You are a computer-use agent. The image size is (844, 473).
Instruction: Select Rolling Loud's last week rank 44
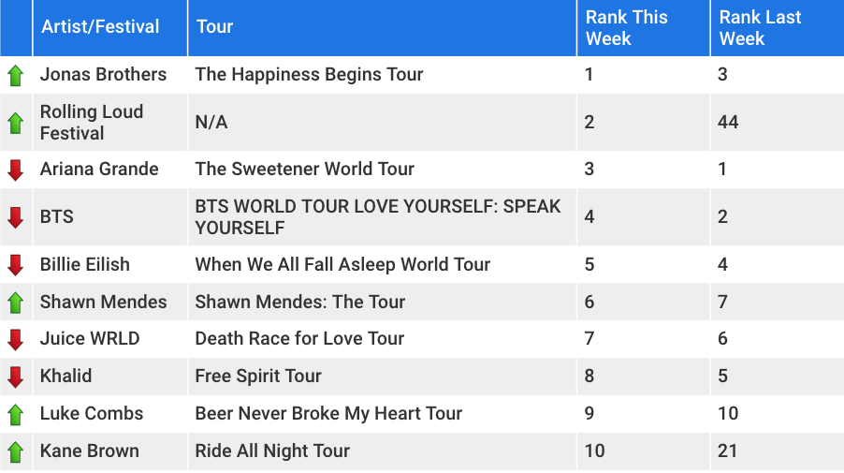[728, 123]
